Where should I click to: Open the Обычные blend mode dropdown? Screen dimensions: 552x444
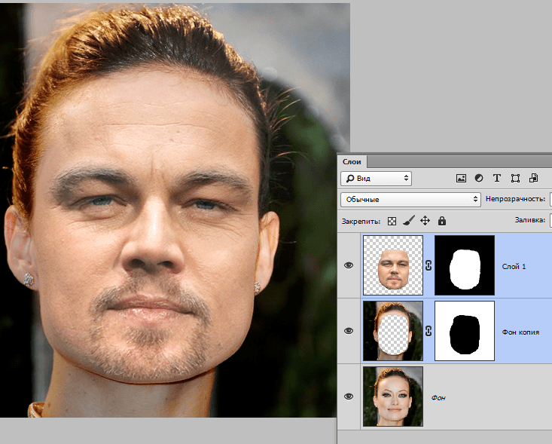click(x=410, y=200)
